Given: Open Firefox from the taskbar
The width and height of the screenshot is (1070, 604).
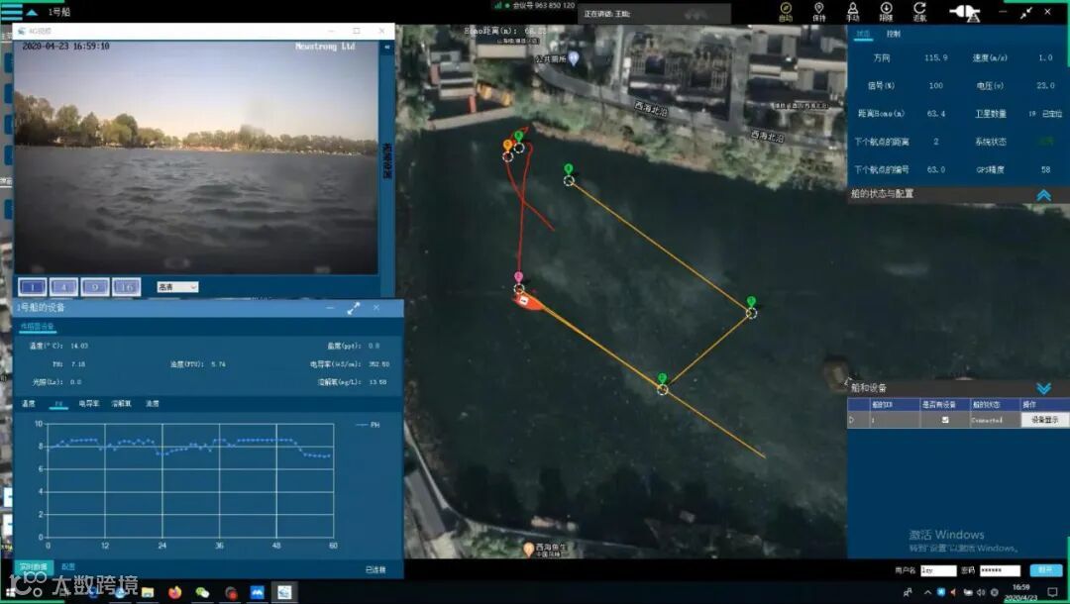Looking at the screenshot, I should [x=174, y=592].
